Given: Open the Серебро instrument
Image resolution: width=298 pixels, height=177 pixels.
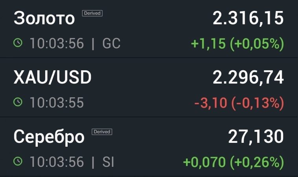Looking at the screenshot, I should click(x=49, y=137).
